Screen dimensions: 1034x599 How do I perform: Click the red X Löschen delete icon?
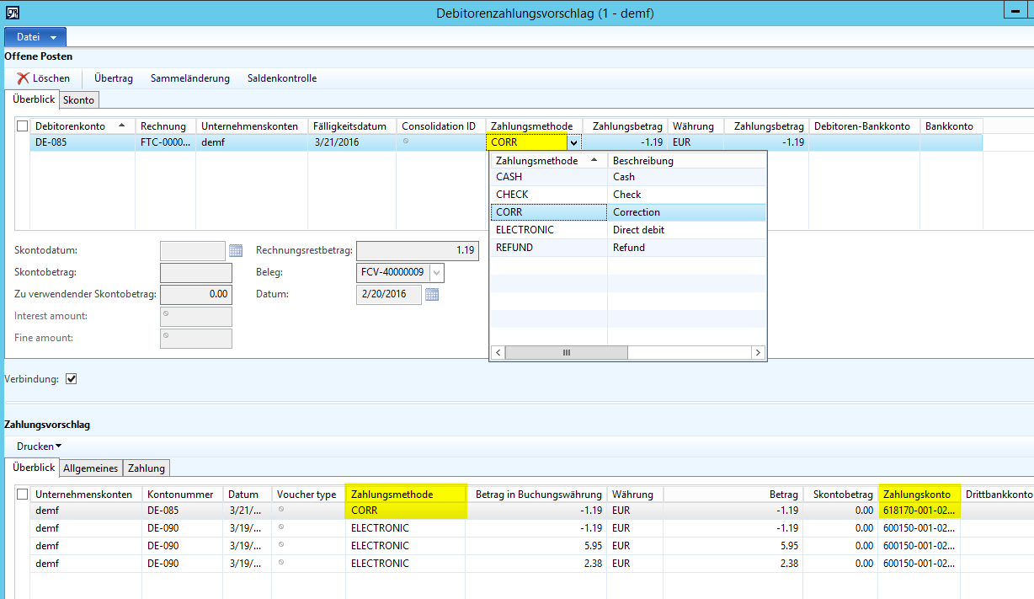[23, 78]
